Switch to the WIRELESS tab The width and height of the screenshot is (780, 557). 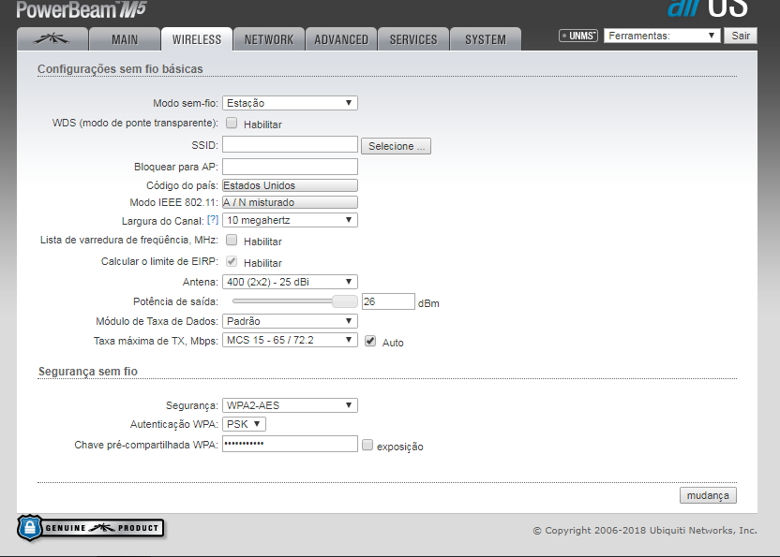(197, 39)
